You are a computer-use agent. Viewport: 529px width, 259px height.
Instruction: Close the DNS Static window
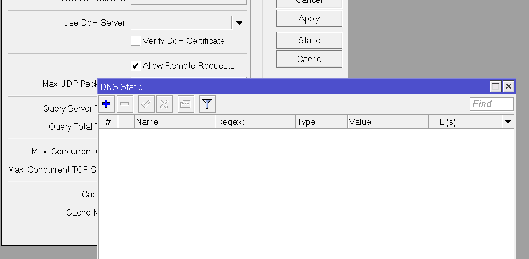508,86
